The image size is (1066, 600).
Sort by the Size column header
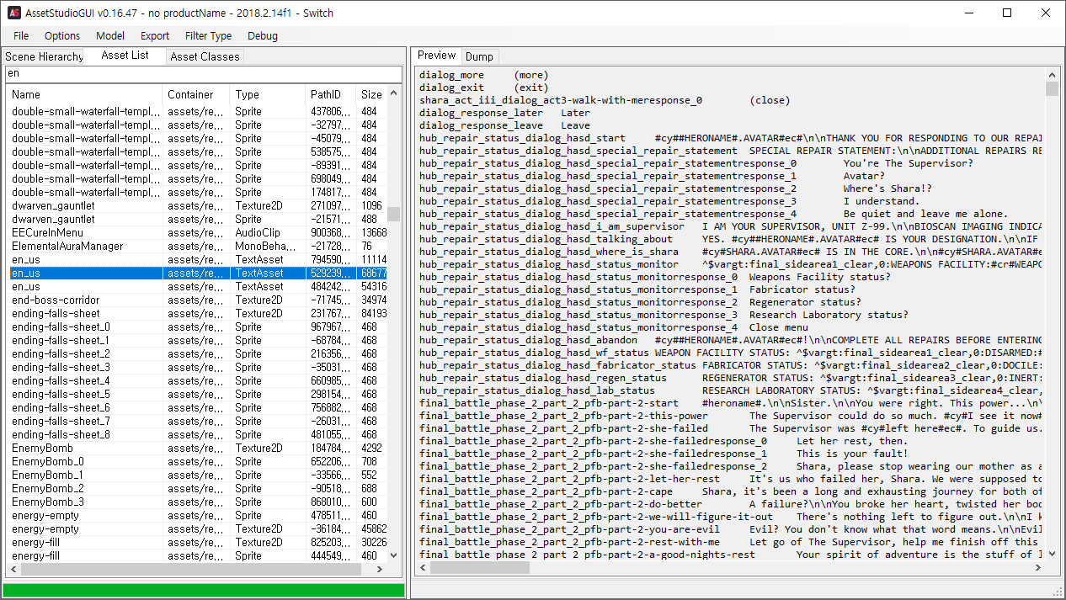pos(371,94)
